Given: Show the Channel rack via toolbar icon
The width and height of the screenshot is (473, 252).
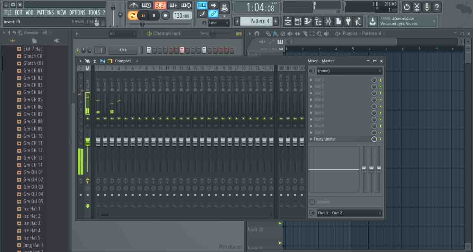Looking at the screenshot, I should tap(298, 21).
